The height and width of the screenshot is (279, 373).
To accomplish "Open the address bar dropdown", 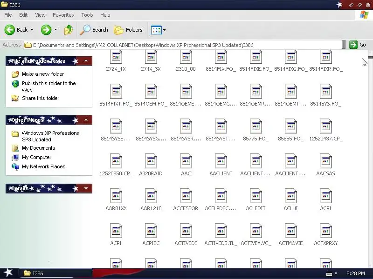I will 344,45.
